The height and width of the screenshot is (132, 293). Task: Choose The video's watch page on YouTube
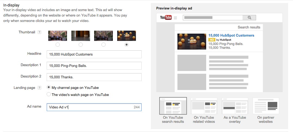49,94
